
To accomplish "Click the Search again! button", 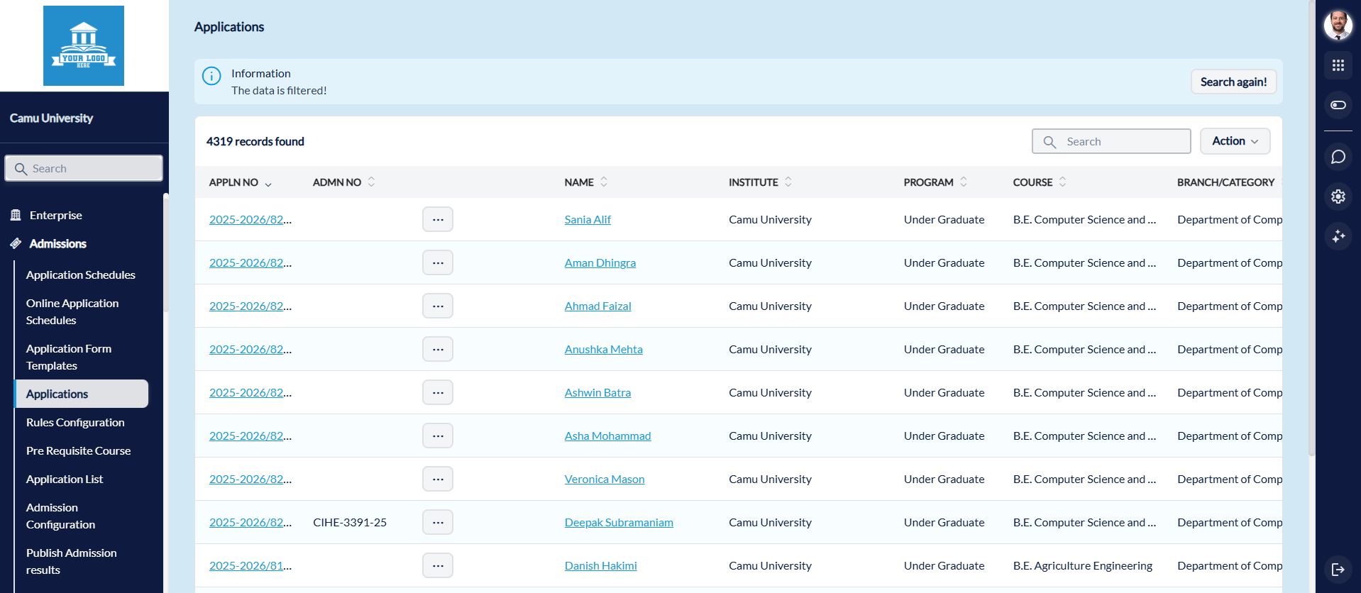I will tap(1233, 82).
